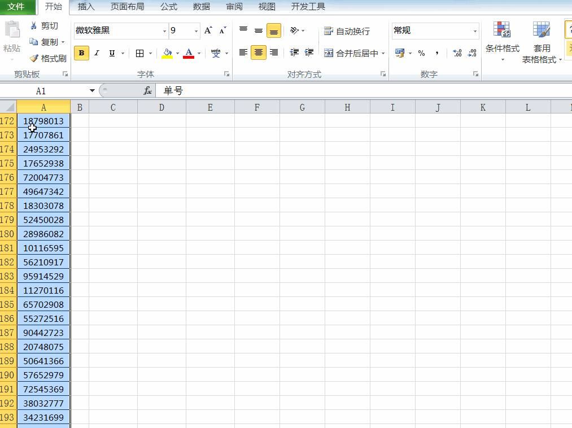Click the borders icon
This screenshot has height=428, width=572.
click(x=139, y=53)
